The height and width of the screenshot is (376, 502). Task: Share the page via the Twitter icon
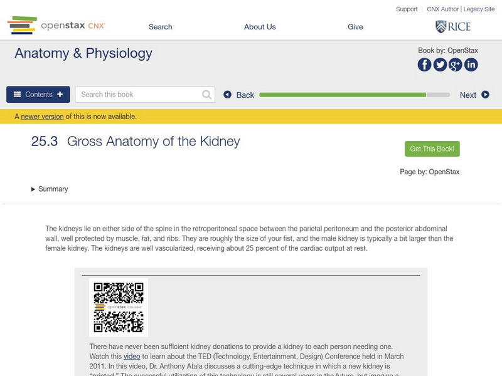tap(439, 63)
